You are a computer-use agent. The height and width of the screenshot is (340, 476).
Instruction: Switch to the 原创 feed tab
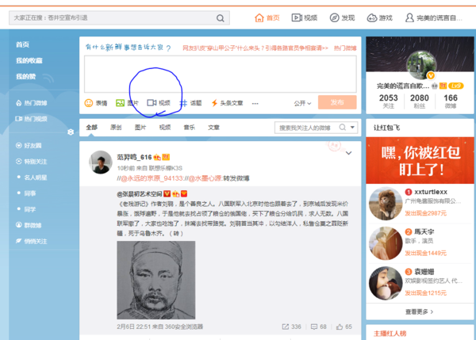click(x=116, y=127)
